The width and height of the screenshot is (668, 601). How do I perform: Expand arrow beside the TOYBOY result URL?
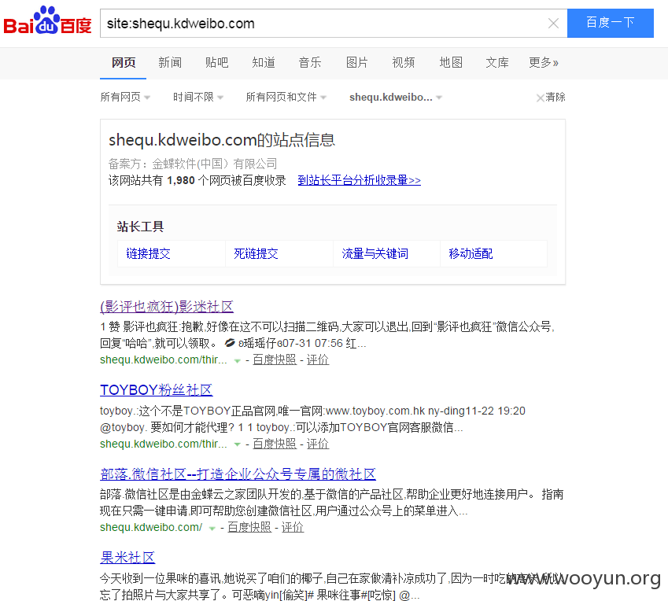point(238,444)
